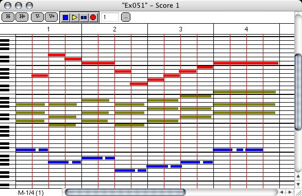Viewport: 302px width, 196px height.
Task: Pause playback with the blue double-bar button
Action: [x=84, y=18]
